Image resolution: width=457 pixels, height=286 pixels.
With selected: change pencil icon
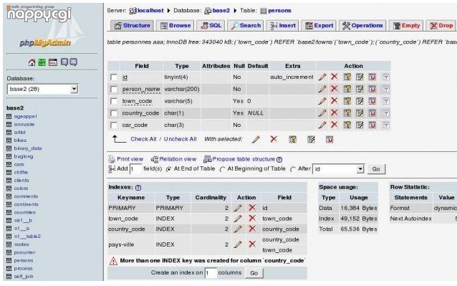click(x=256, y=139)
